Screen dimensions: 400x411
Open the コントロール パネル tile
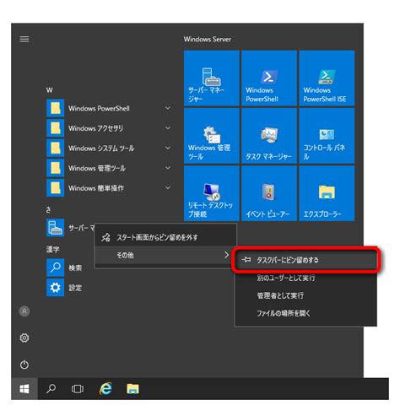pos(327,136)
